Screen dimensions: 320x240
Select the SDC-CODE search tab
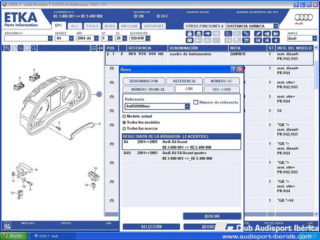click(x=221, y=90)
